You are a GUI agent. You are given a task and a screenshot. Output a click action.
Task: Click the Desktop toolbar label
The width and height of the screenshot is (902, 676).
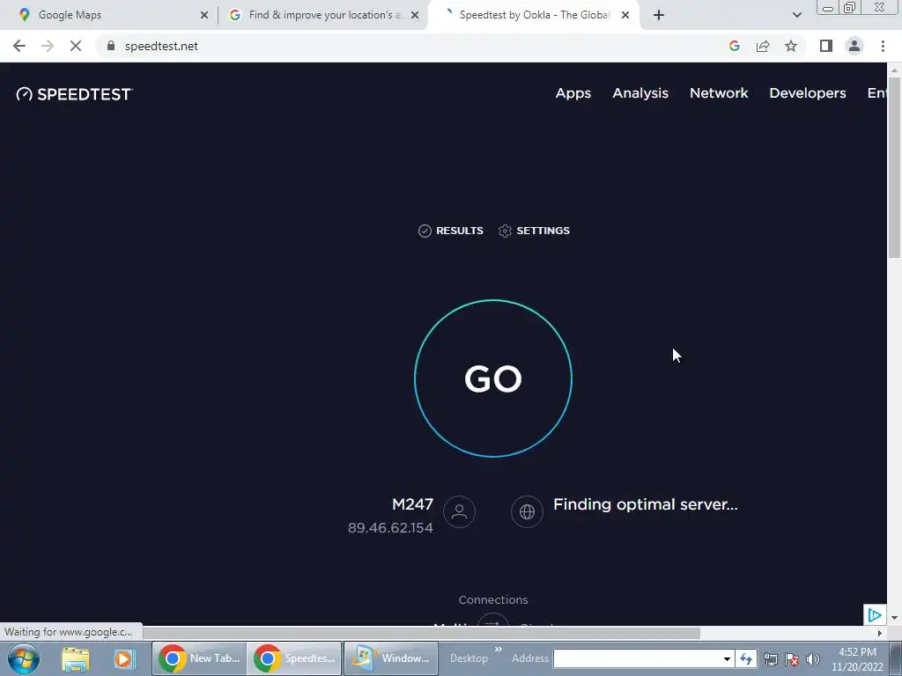[x=469, y=658]
